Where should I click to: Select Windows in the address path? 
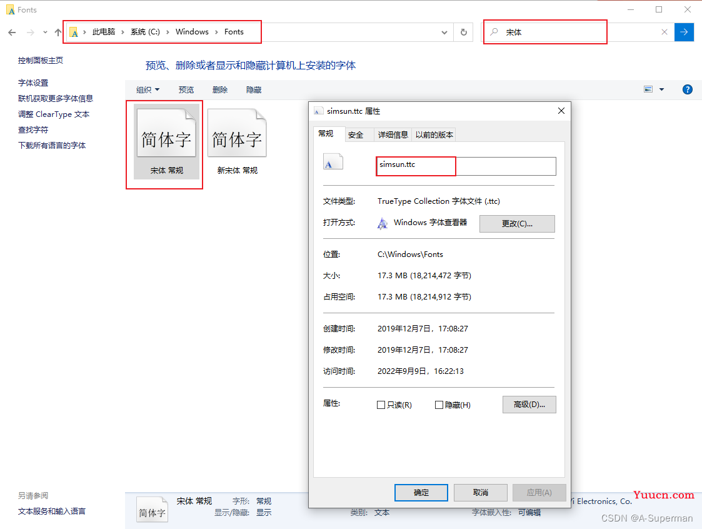click(x=192, y=32)
